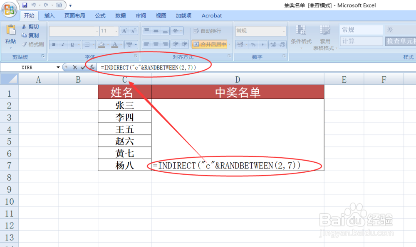Toggle Wrap Text (自动换行)
The image size is (416, 247).
coord(208,31)
